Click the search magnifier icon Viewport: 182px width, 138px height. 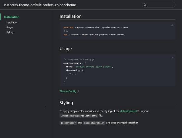point(145,5)
